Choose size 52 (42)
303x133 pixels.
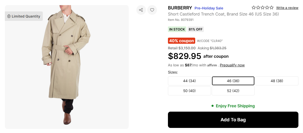233,91
